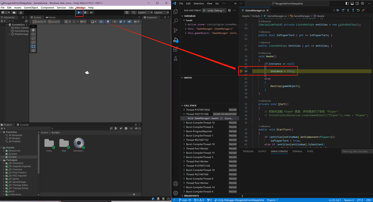
Task: Select the Scale tool
Action: click(33, 42)
